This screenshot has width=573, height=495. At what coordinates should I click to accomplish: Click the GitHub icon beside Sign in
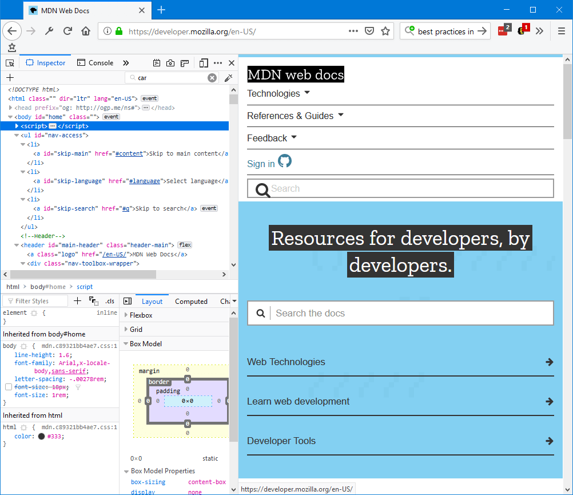[284, 161]
